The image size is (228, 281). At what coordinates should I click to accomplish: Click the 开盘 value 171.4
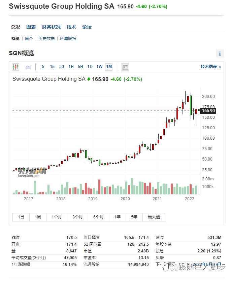pos(71,244)
